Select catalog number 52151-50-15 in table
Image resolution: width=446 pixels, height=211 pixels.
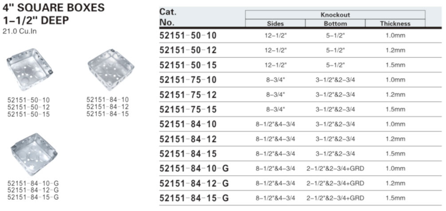click(188, 65)
